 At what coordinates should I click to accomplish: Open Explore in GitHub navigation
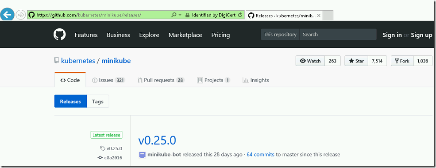(149, 35)
